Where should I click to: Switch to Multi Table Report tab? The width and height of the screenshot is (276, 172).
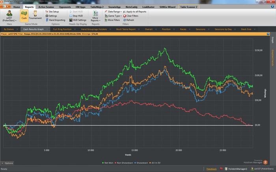126,29
